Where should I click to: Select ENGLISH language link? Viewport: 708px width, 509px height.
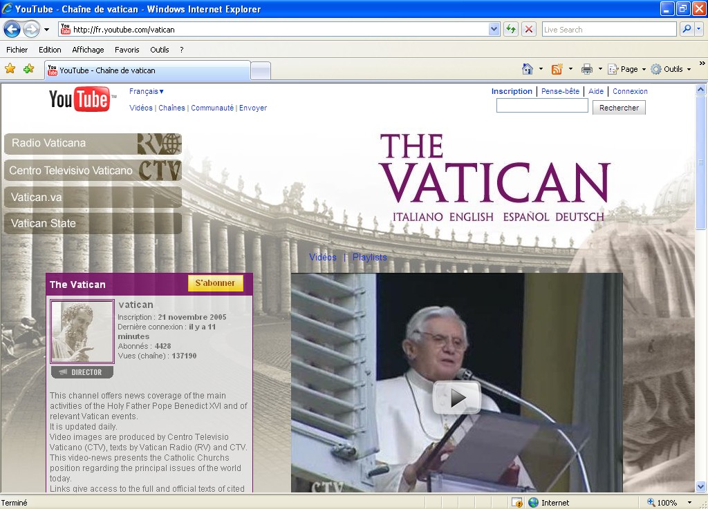[x=472, y=217]
